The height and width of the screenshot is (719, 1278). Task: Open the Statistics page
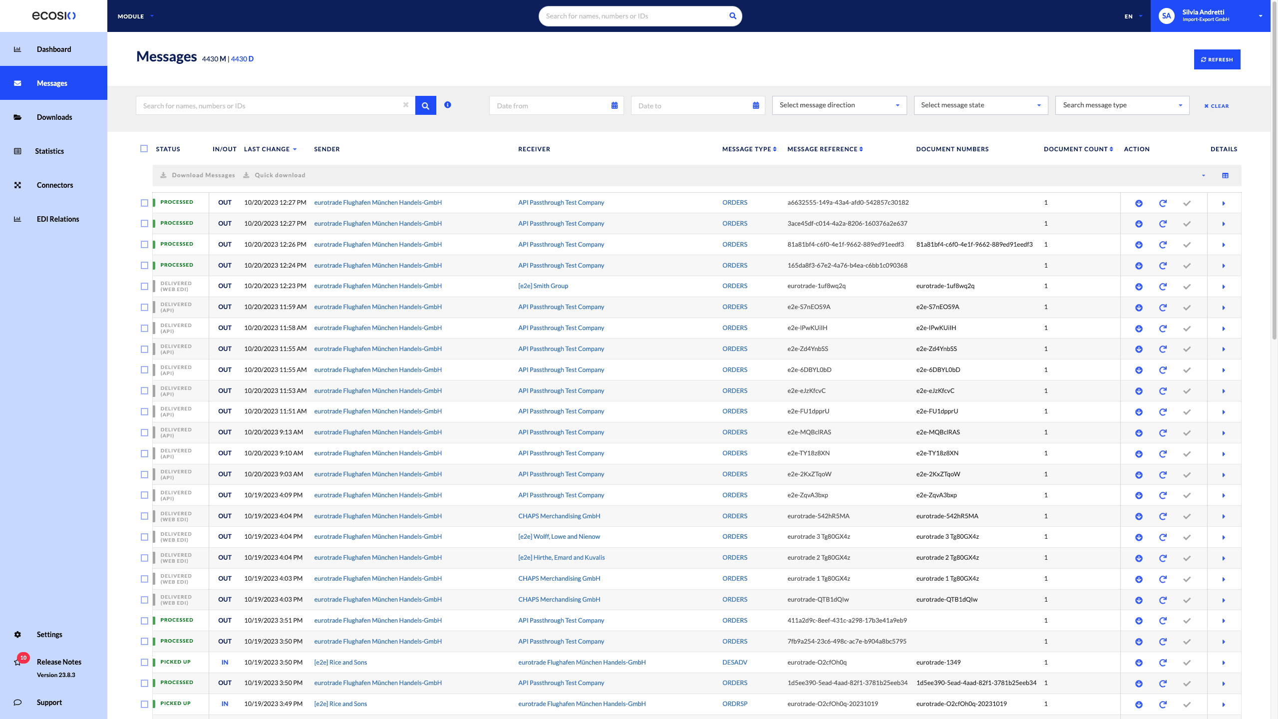coord(49,151)
